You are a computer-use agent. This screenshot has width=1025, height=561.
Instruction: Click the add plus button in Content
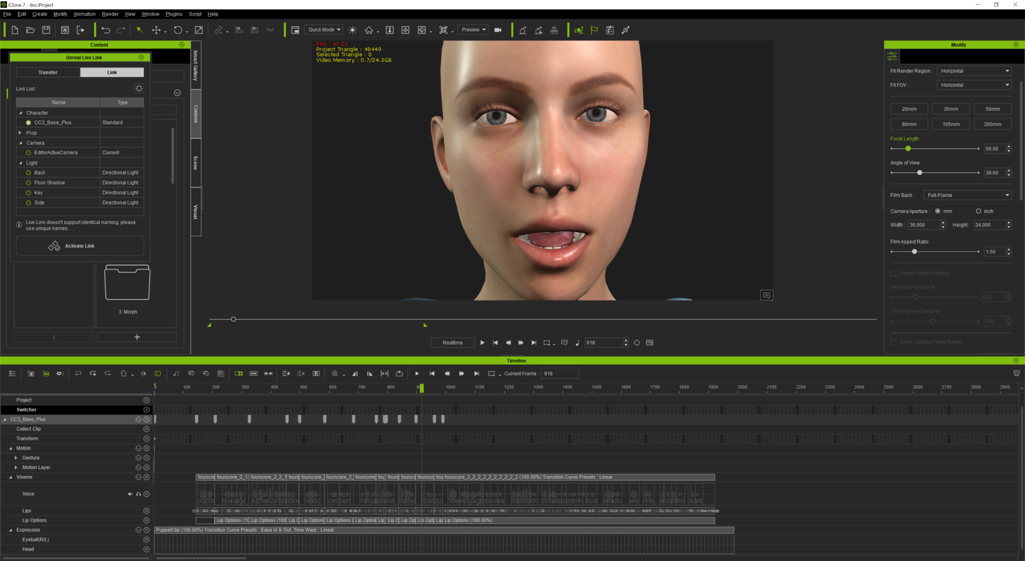coord(137,337)
